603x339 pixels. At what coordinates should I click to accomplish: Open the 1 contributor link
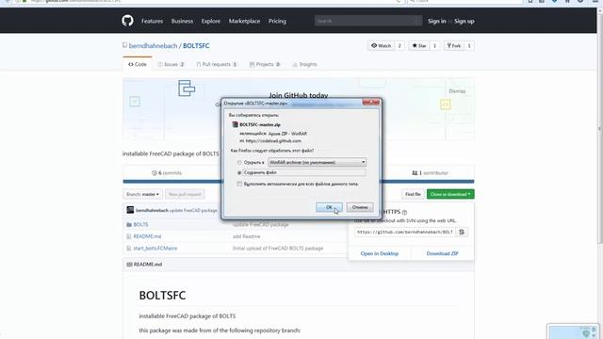pos(430,173)
